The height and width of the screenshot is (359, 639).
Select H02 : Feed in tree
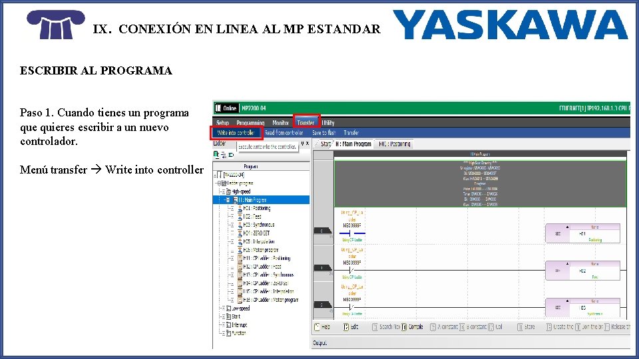tap(252, 217)
